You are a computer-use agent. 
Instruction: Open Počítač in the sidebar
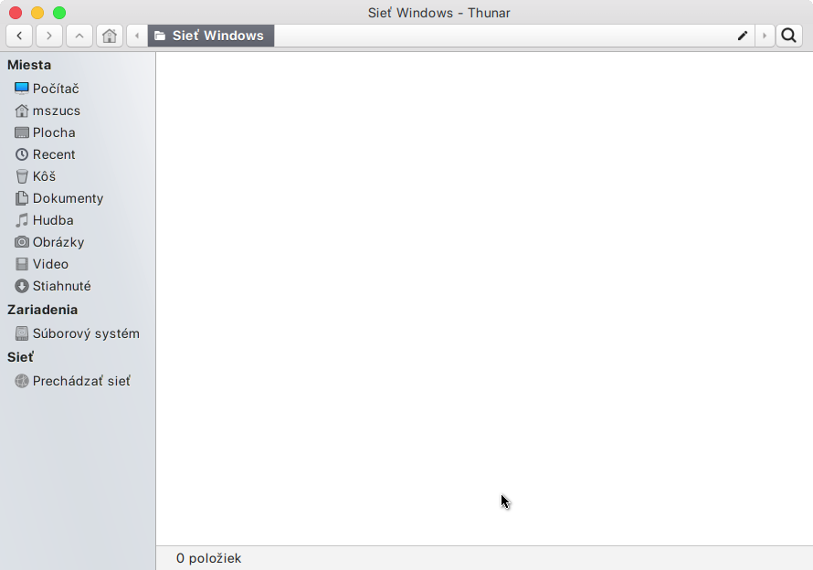[55, 89]
